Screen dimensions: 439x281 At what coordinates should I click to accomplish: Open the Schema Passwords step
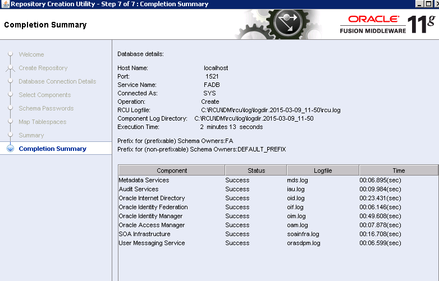[46, 108]
